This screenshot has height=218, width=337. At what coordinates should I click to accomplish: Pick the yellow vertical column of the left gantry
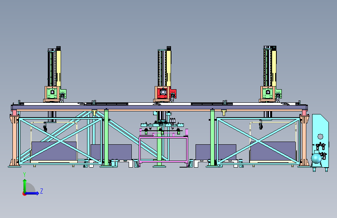(x=58, y=68)
